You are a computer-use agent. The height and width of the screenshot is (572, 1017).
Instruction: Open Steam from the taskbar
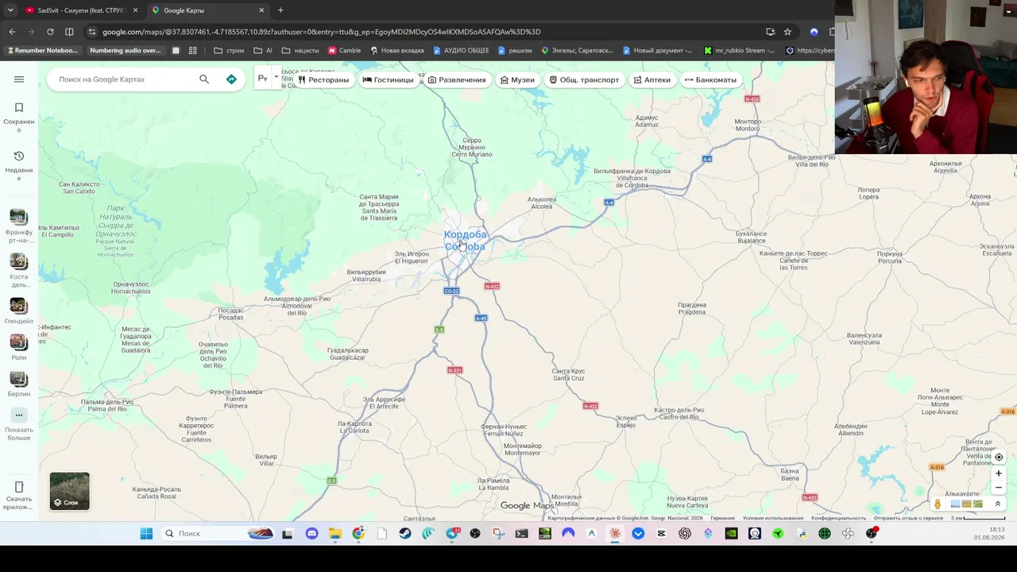point(405,534)
